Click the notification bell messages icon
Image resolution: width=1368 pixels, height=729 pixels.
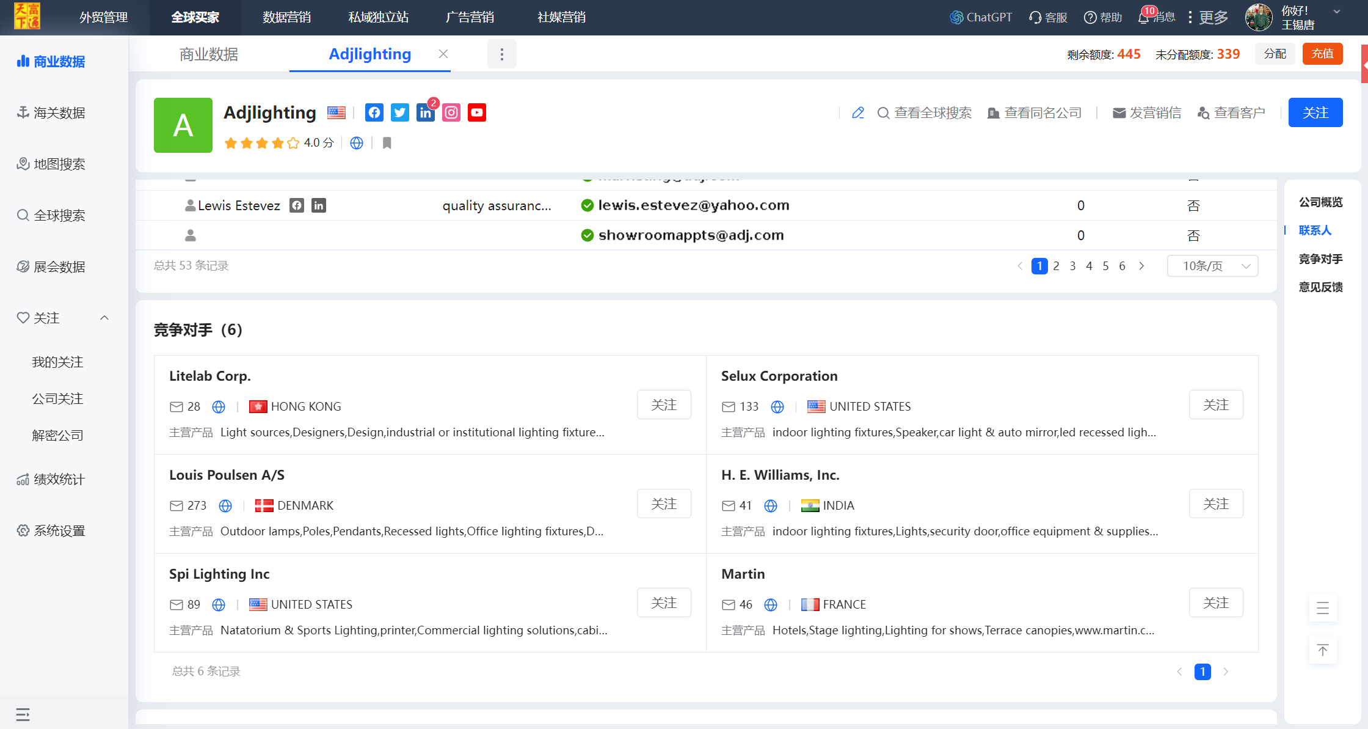(x=1144, y=17)
